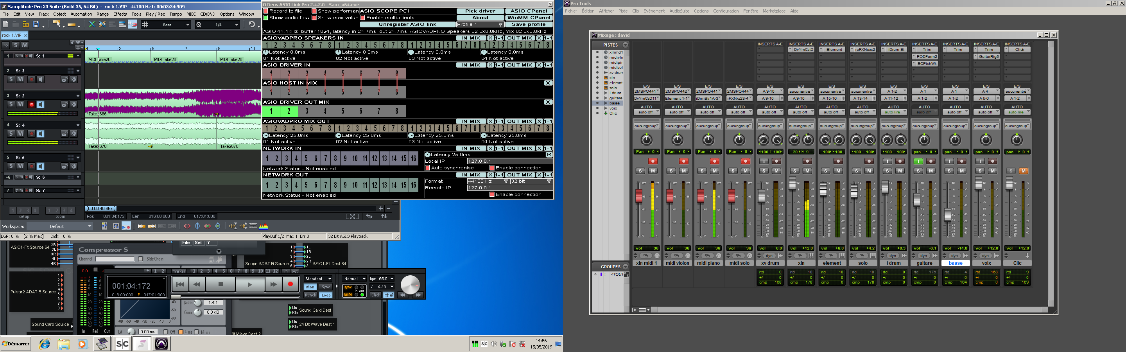
Task: Click the Windows Media Player taskbar icon
Action: tap(82, 344)
